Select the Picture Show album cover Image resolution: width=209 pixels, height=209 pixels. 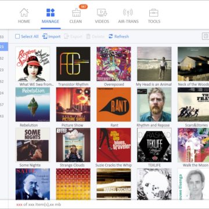pos(73,105)
